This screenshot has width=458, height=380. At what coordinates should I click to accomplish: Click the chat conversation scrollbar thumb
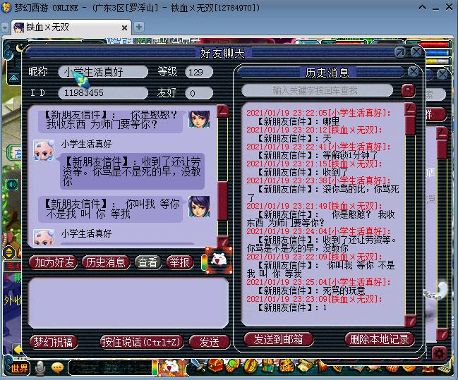pos(223,200)
